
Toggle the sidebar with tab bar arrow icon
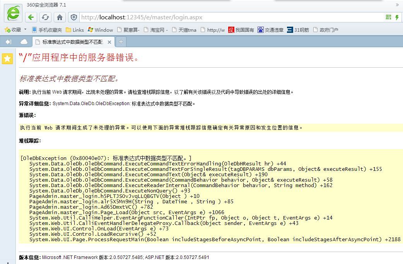(8, 42)
